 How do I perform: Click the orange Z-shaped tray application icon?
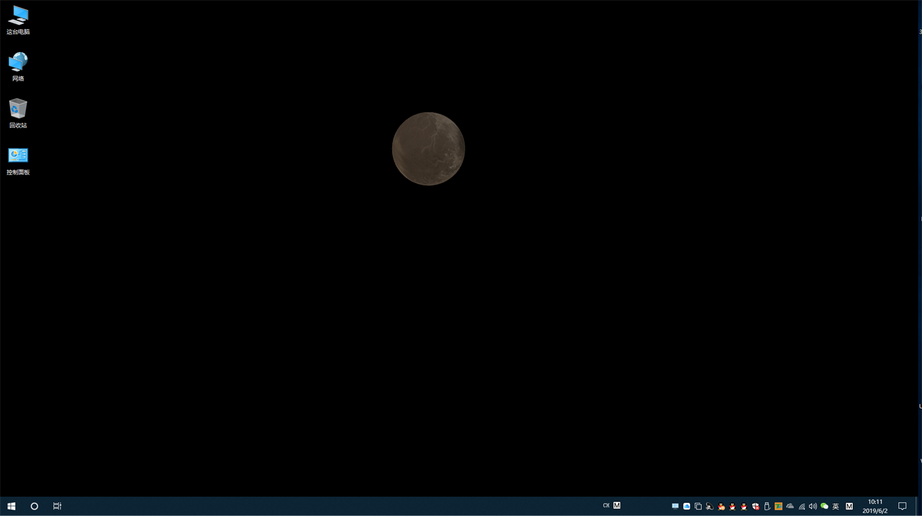pos(778,506)
